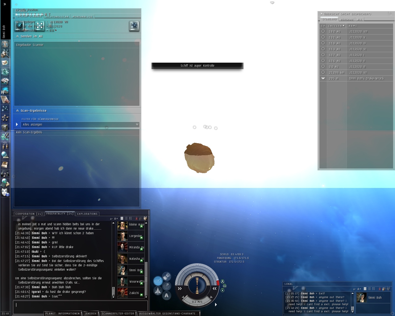Image resolution: width=395 pixels, height=316 pixels.
Task: Open the corporation stars icon
Action: 5,118
